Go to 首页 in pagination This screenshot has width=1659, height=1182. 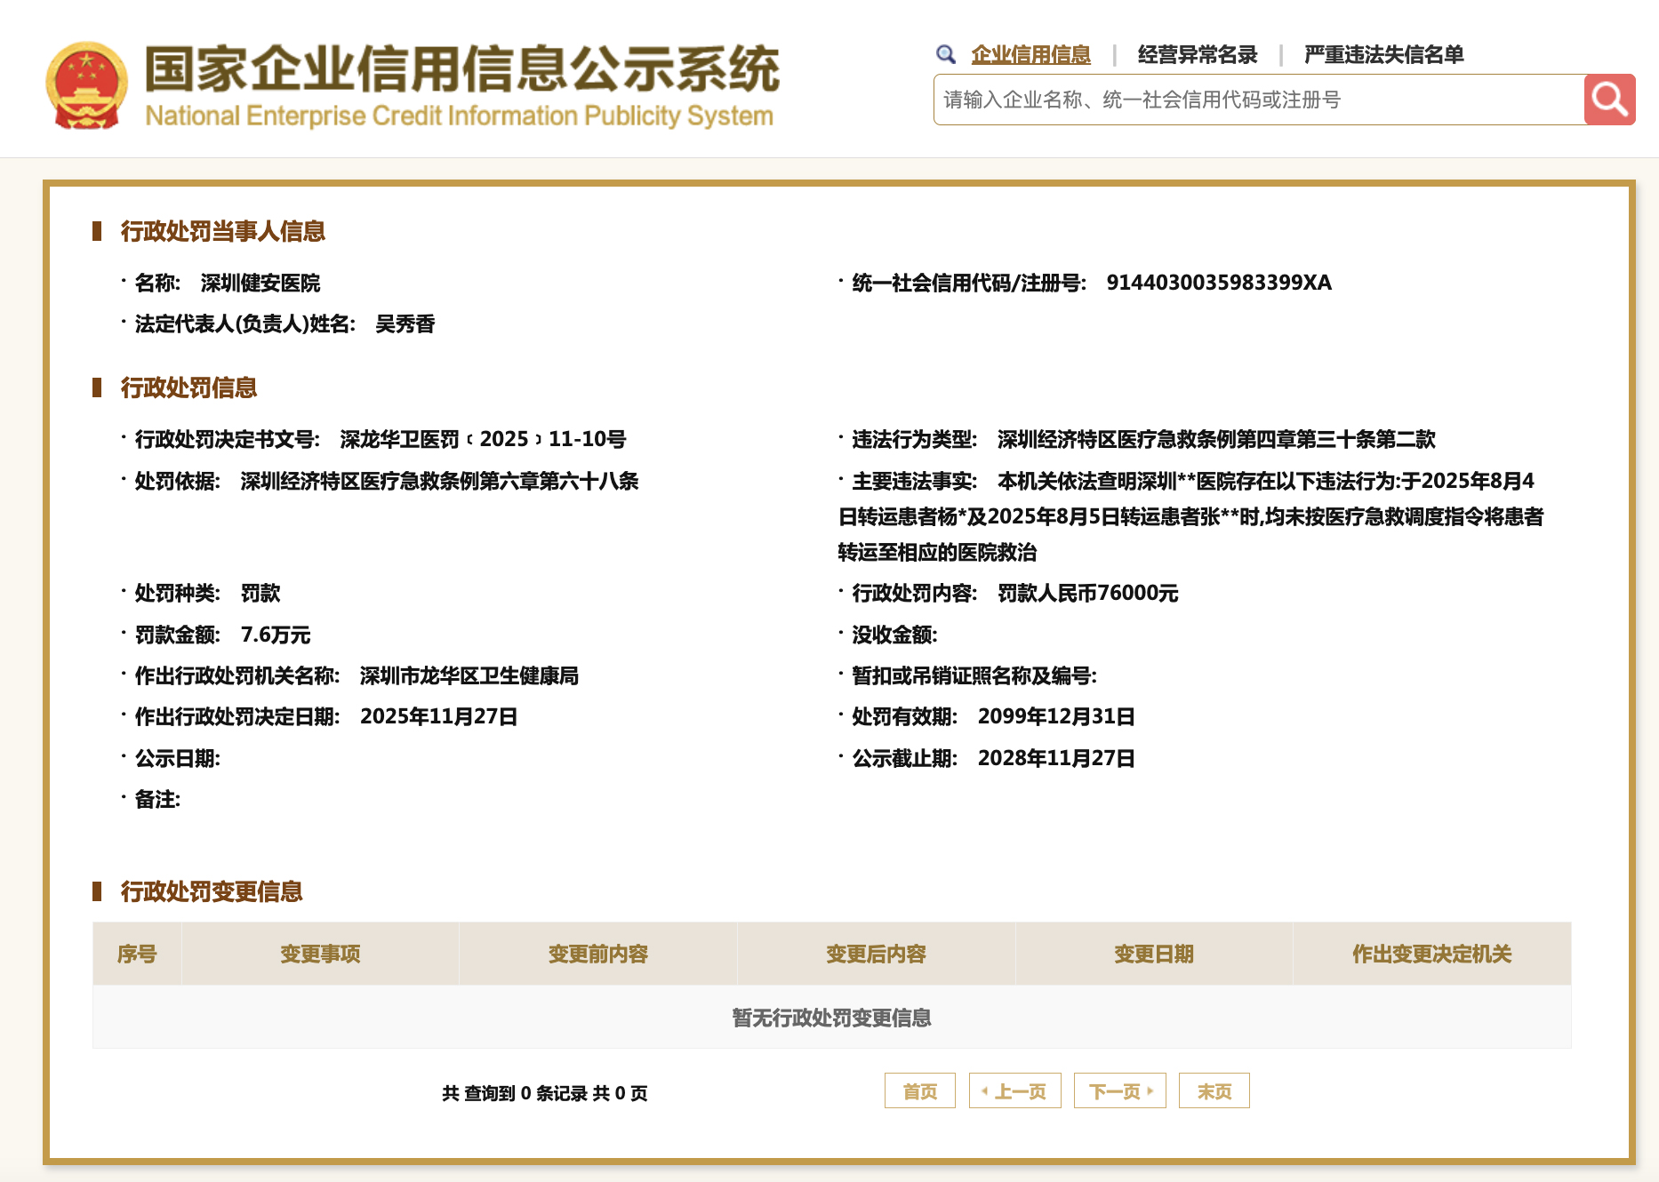coord(919,1090)
